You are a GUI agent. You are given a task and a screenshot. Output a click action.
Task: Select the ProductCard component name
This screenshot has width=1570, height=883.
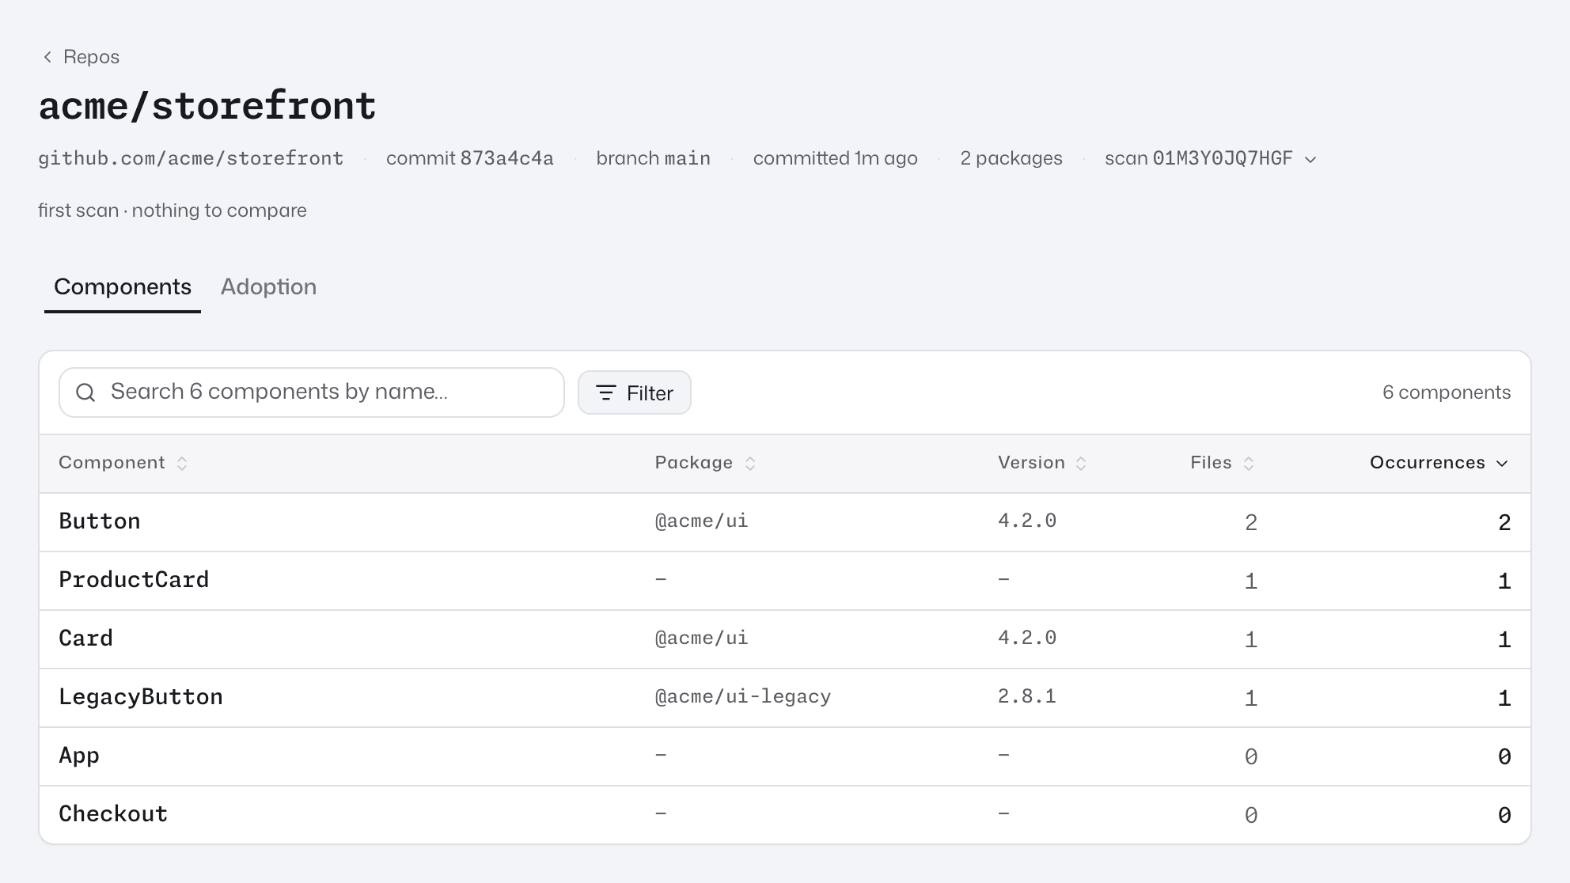pos(134,580)
